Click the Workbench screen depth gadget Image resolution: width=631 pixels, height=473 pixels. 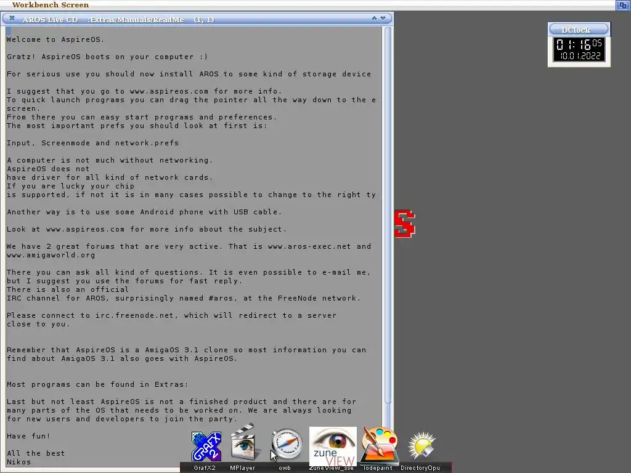(x=622, y=5)
